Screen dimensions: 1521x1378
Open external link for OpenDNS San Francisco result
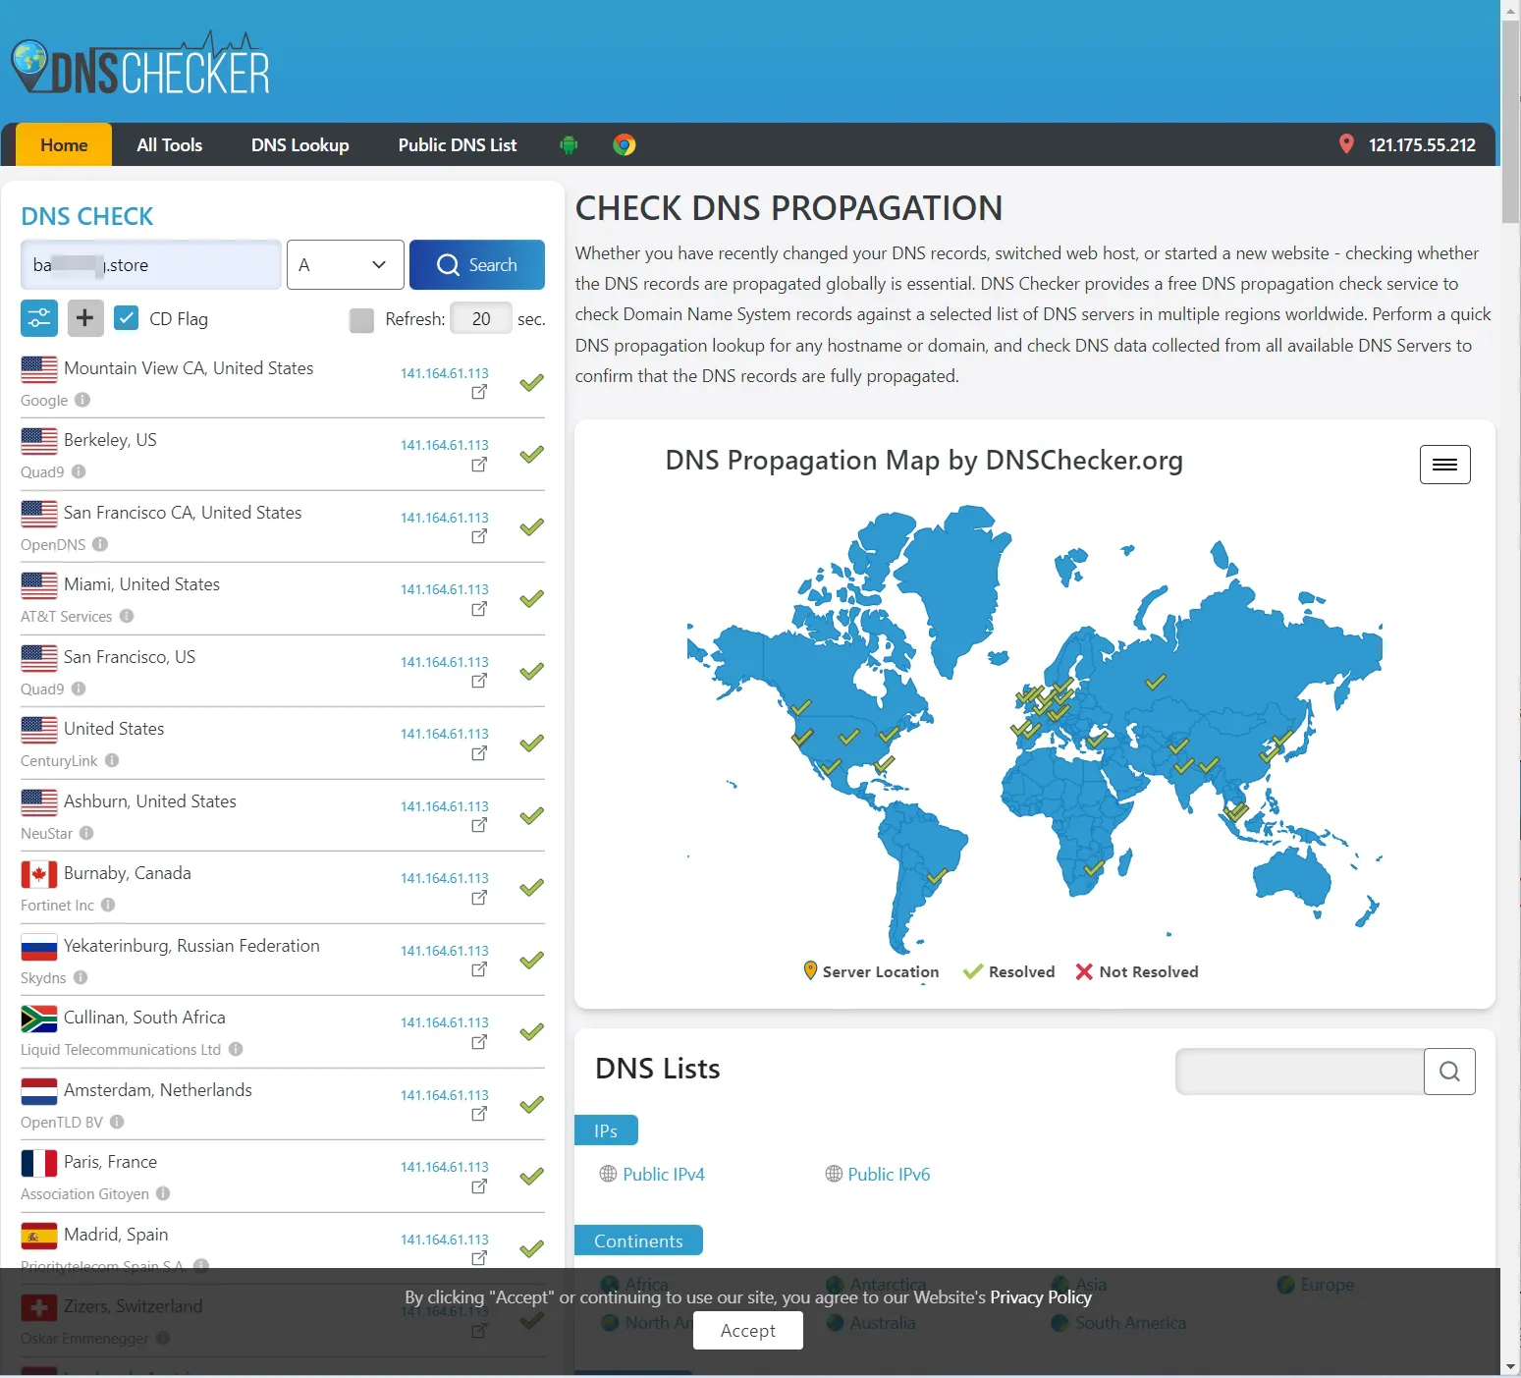coord(479,536)
